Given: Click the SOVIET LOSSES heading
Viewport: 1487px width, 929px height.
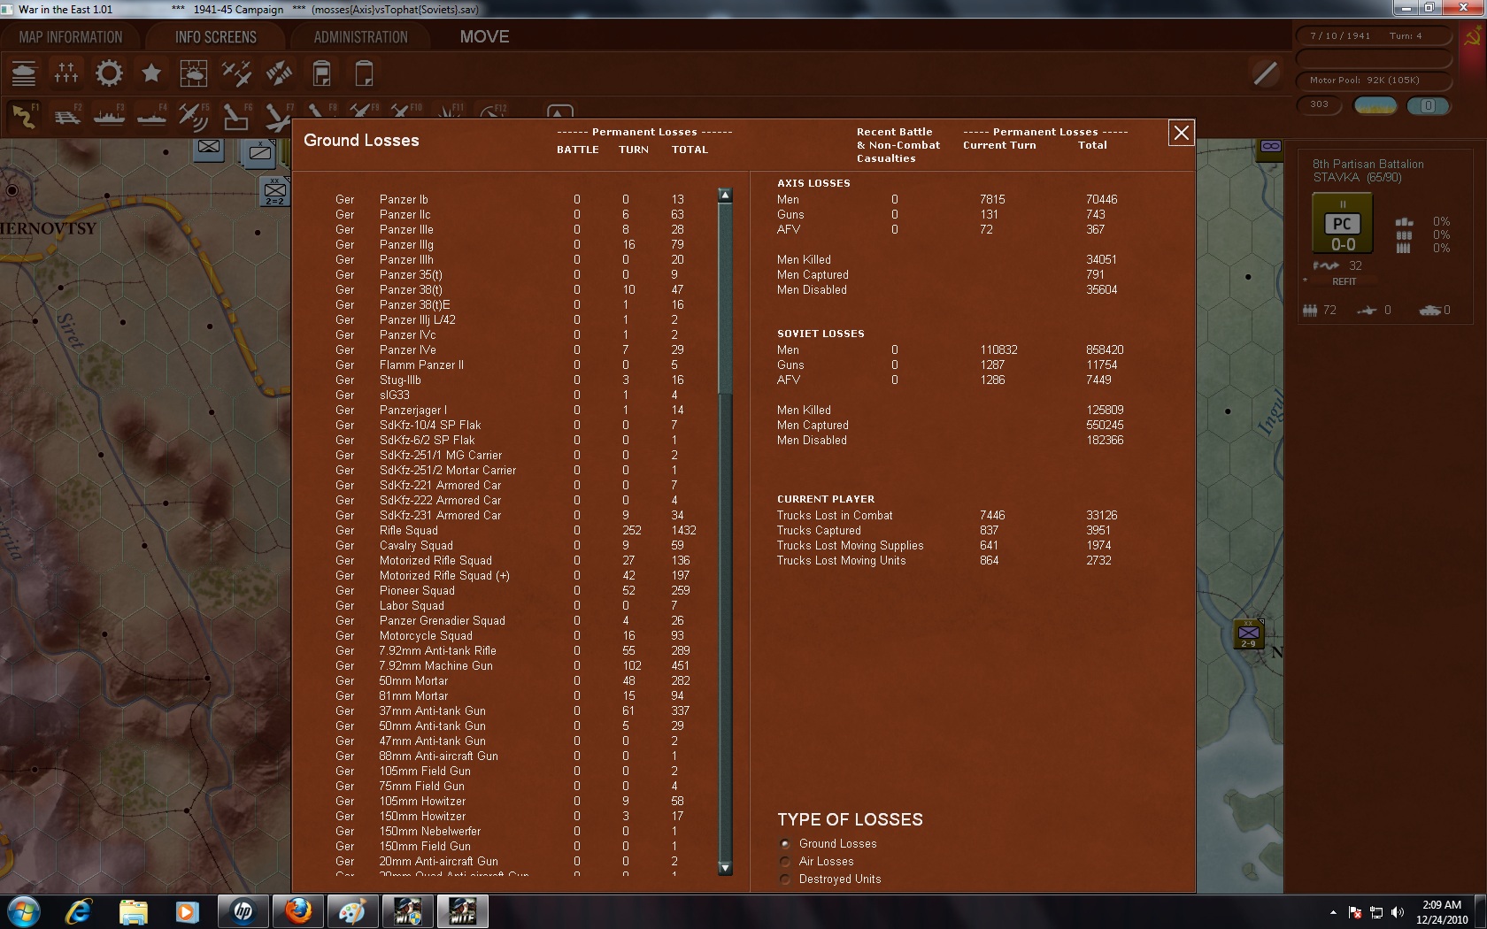Looking at the screenshot, I should [821, 334].
